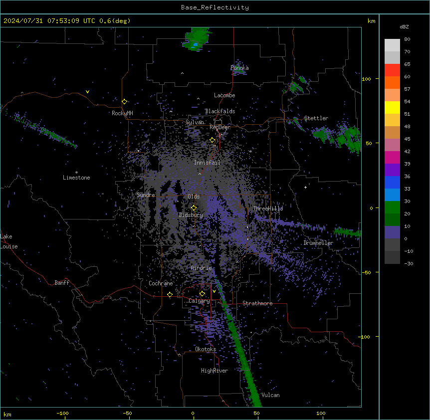The height and width of the screenshot is (420, 430).
Task: Click the blue reflectivity core in top storm cell
Action: (196, 44)
